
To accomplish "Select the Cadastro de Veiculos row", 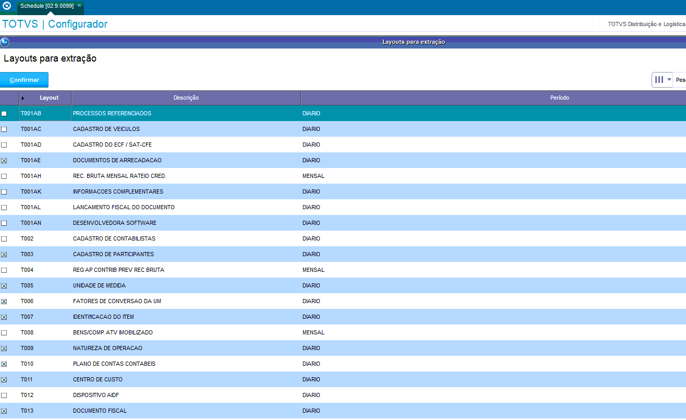I will coord(106,129).
